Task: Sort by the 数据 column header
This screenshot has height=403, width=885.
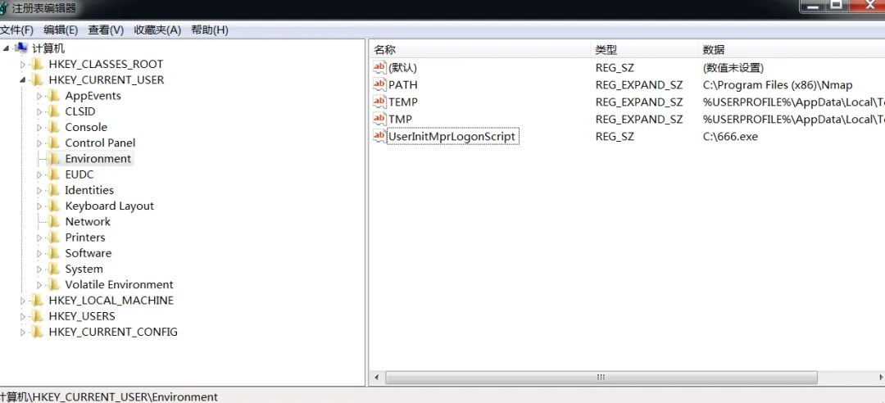Action: (x=714, y=50)
